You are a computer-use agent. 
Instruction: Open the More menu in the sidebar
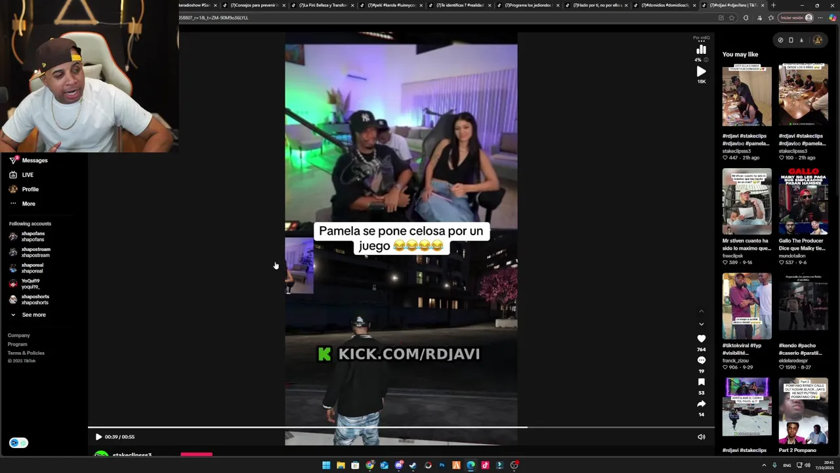click(x=22, y=204)
